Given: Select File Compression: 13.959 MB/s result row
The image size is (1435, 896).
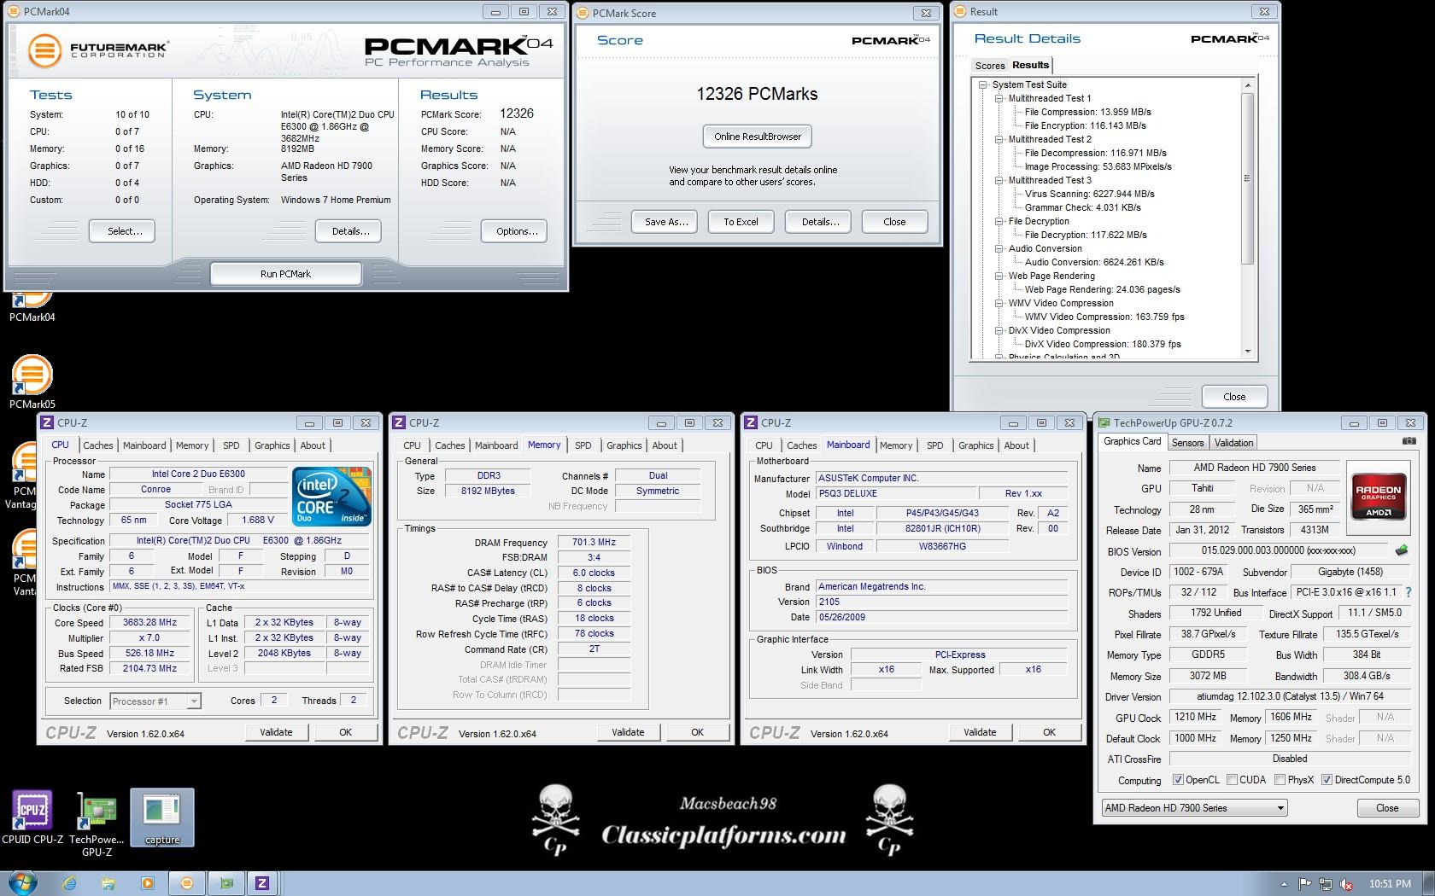Looking at the screenshot, I should pyautogui.click(x=1087, y=112).
